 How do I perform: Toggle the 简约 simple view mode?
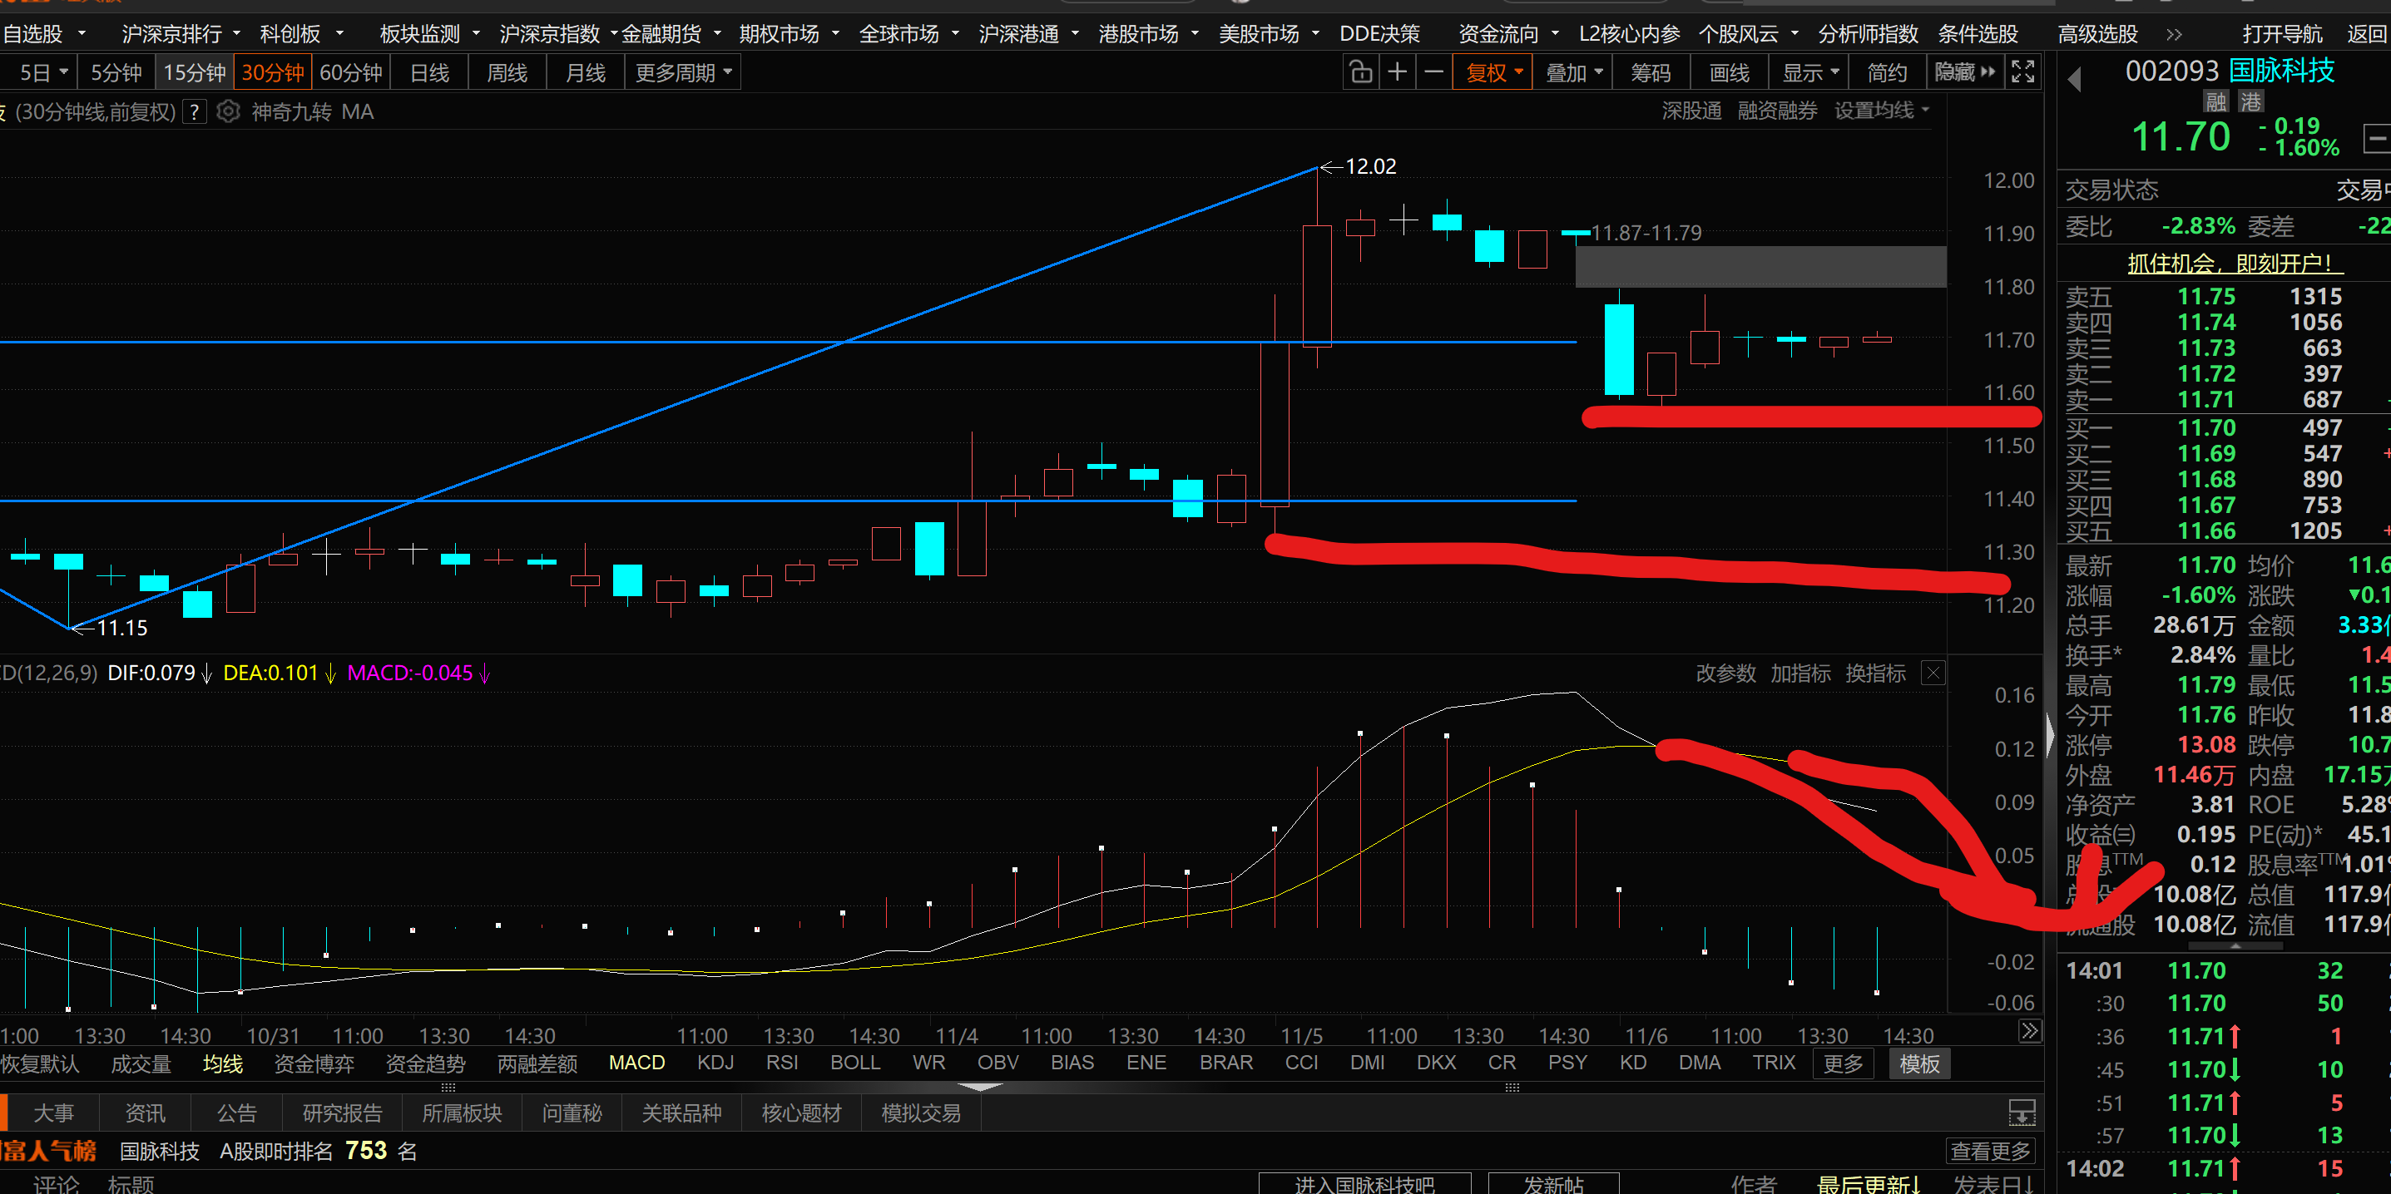point(1886,72)
